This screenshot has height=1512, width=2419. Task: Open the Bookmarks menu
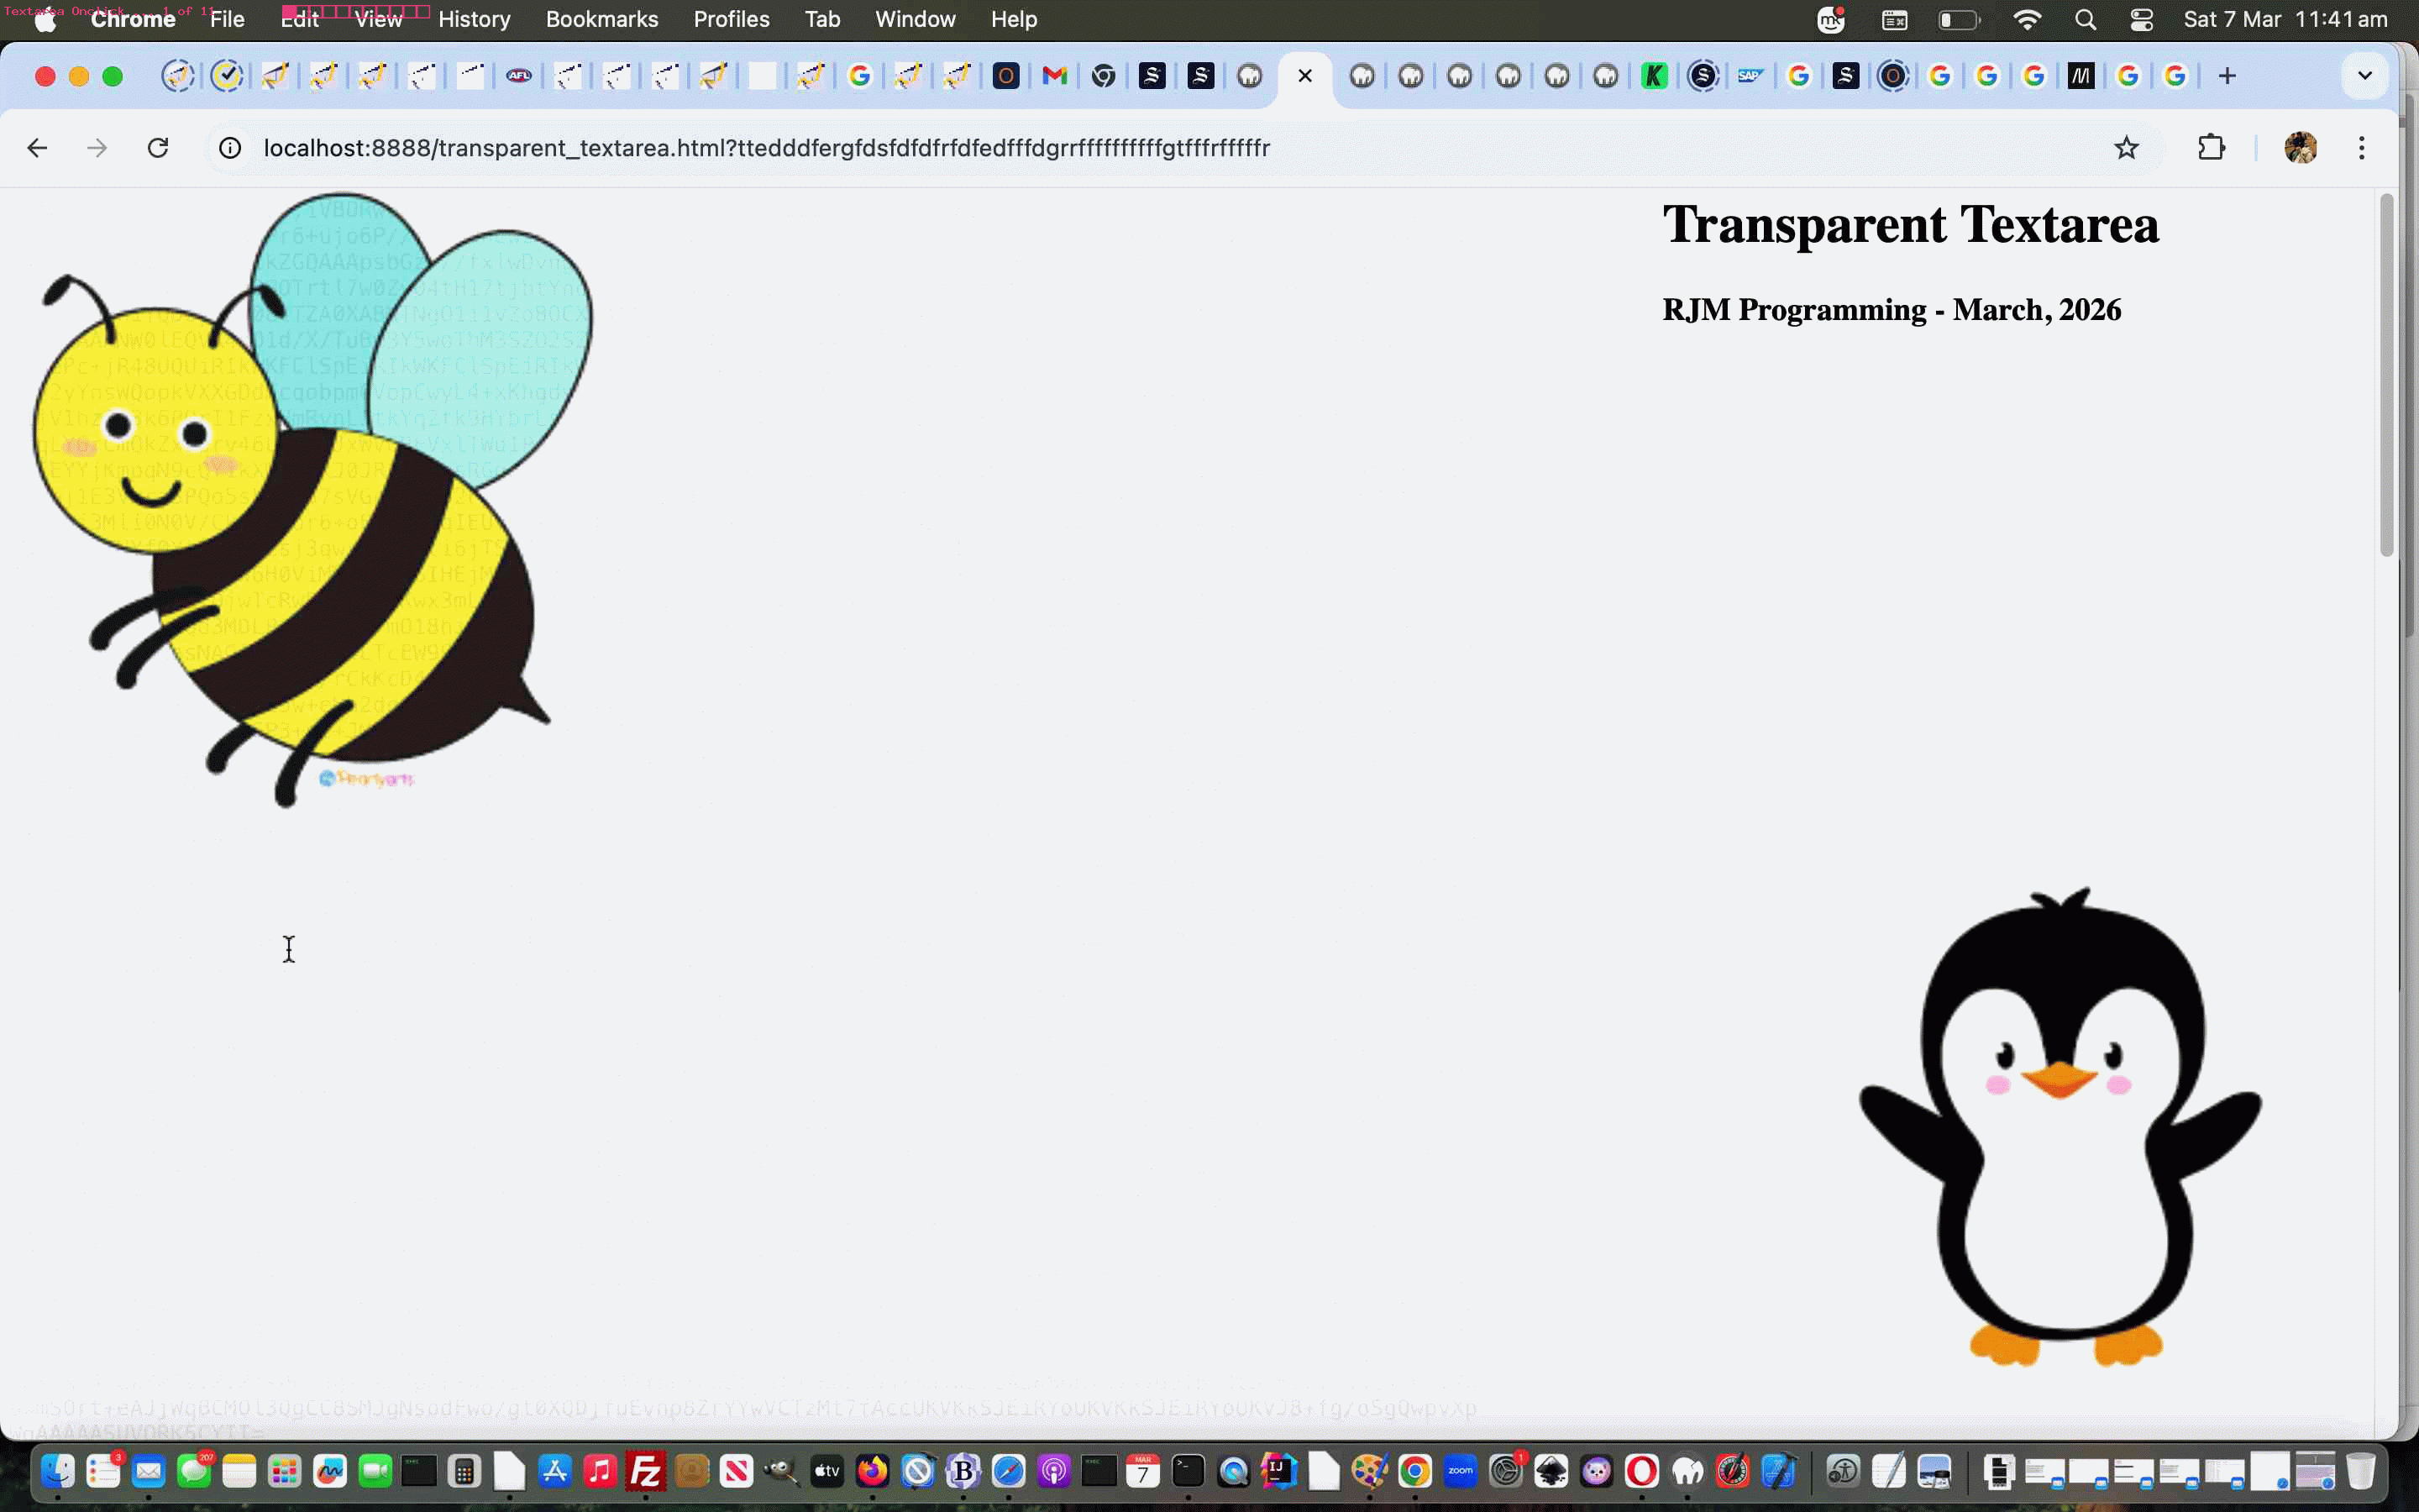coord(601,19)
